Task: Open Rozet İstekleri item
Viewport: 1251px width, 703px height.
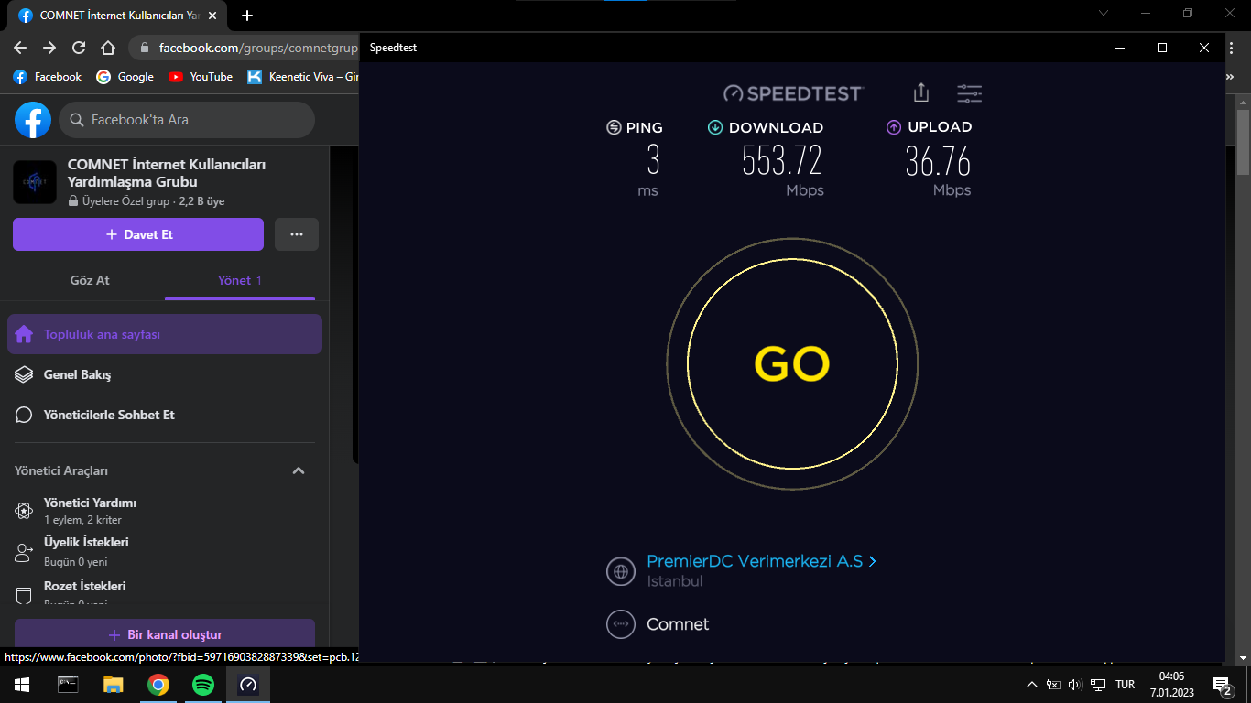Action: (165, 593)
